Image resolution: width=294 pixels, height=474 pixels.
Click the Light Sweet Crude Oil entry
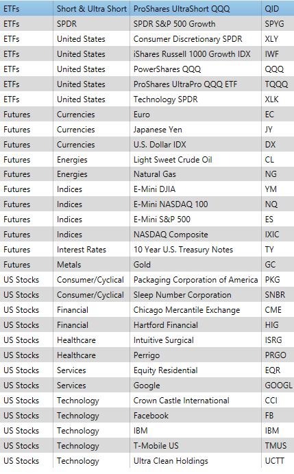173,159
